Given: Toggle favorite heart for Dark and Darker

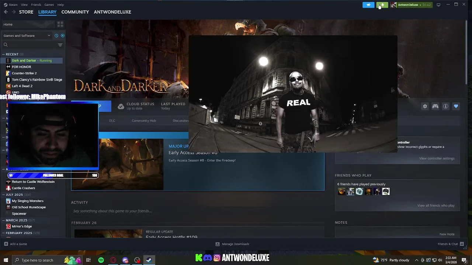Looking at the screenshot, I should (456, 106).
